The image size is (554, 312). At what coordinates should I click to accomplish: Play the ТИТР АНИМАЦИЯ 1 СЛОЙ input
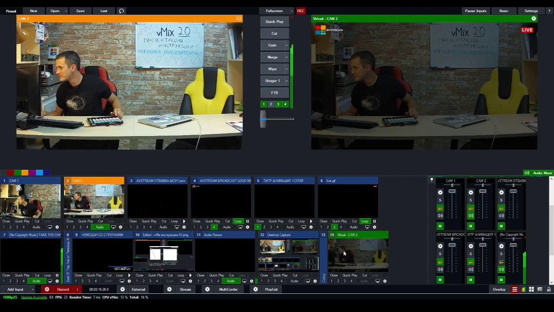point(311,221)
